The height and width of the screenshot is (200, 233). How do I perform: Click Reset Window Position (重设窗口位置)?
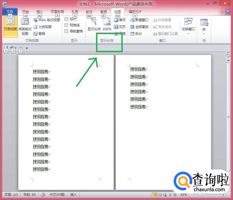165,34
